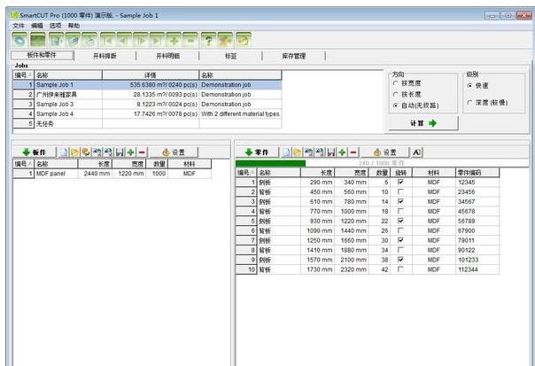535x366 pixels.
Task: Open help via the question mark icon
Action: tap(208, 40)
